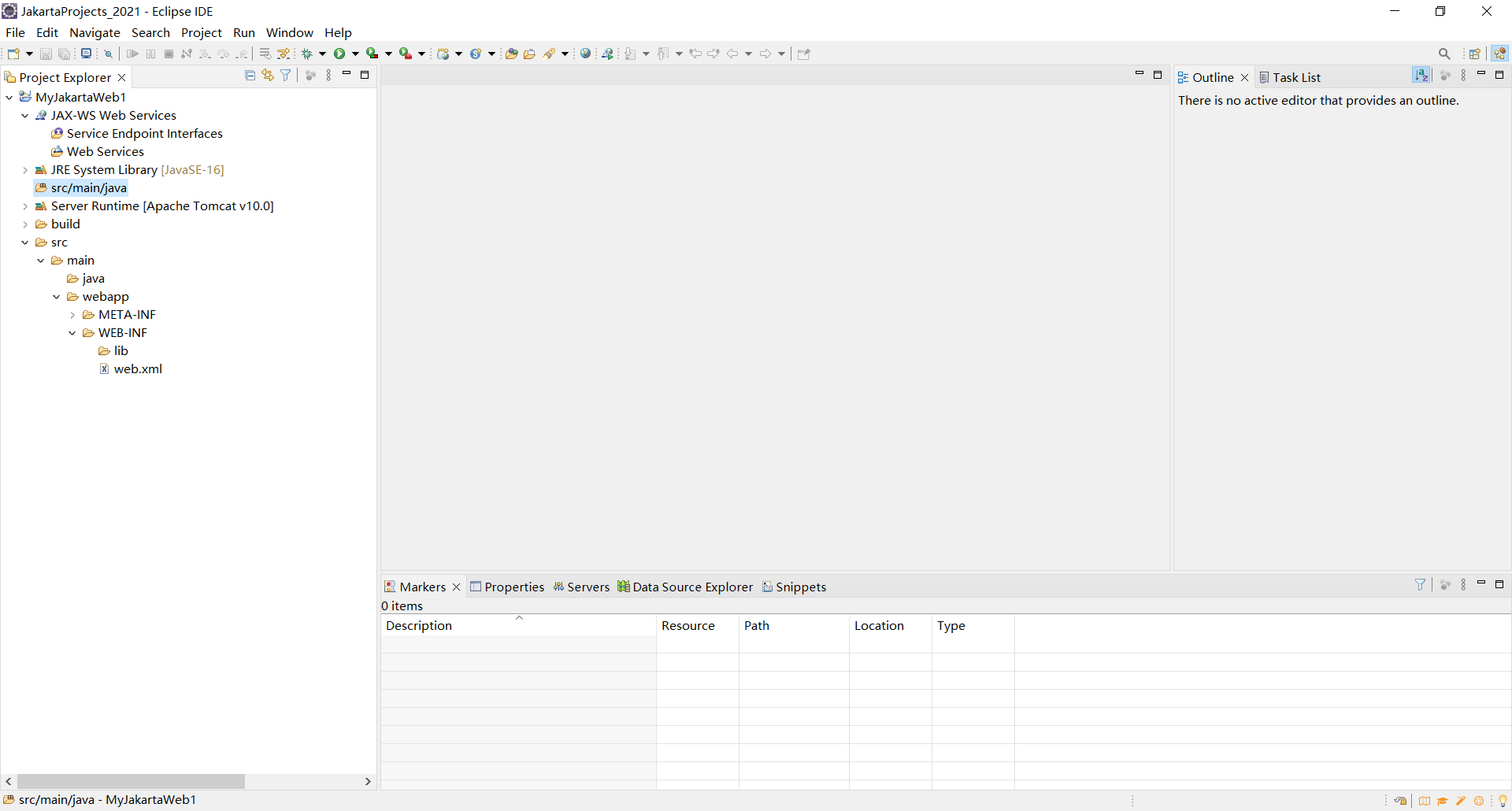The width and height of the screenshot is (1512, 811).
Task: Open the Coverage dropdown arrow
Action: [389, 54]
